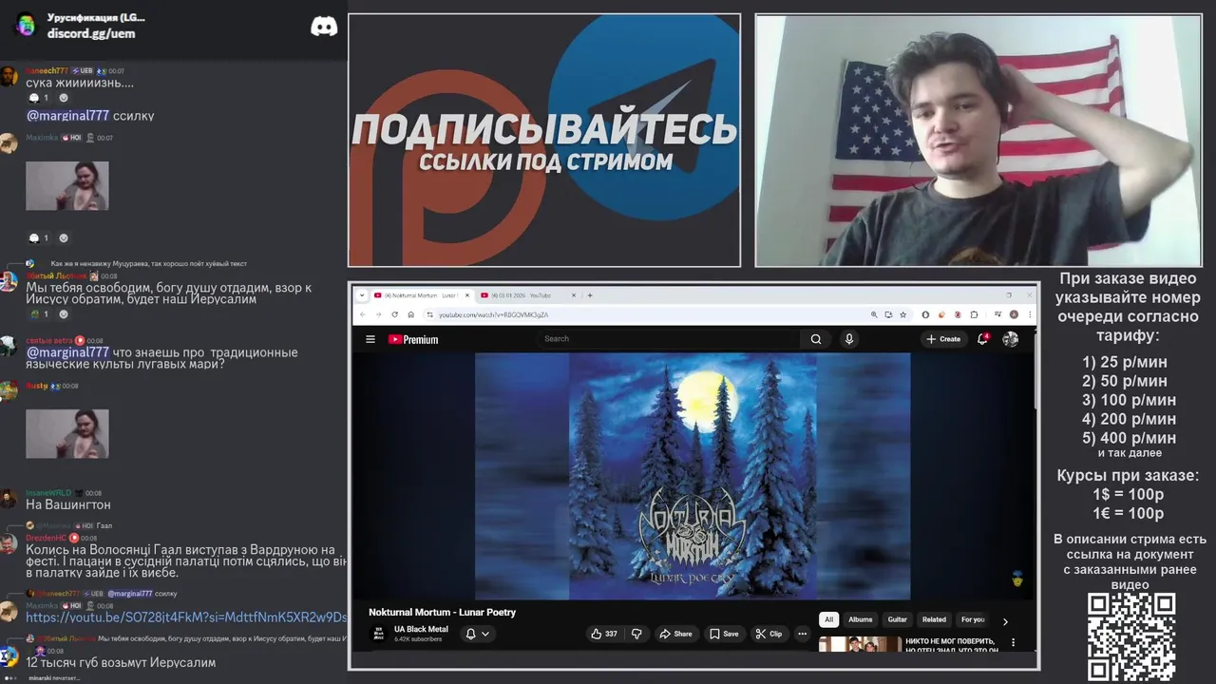Image resolution: width=1216 pixels, height=684 pixels.
Task: Select the Related filter chip
Action: [x=934, y=619]
